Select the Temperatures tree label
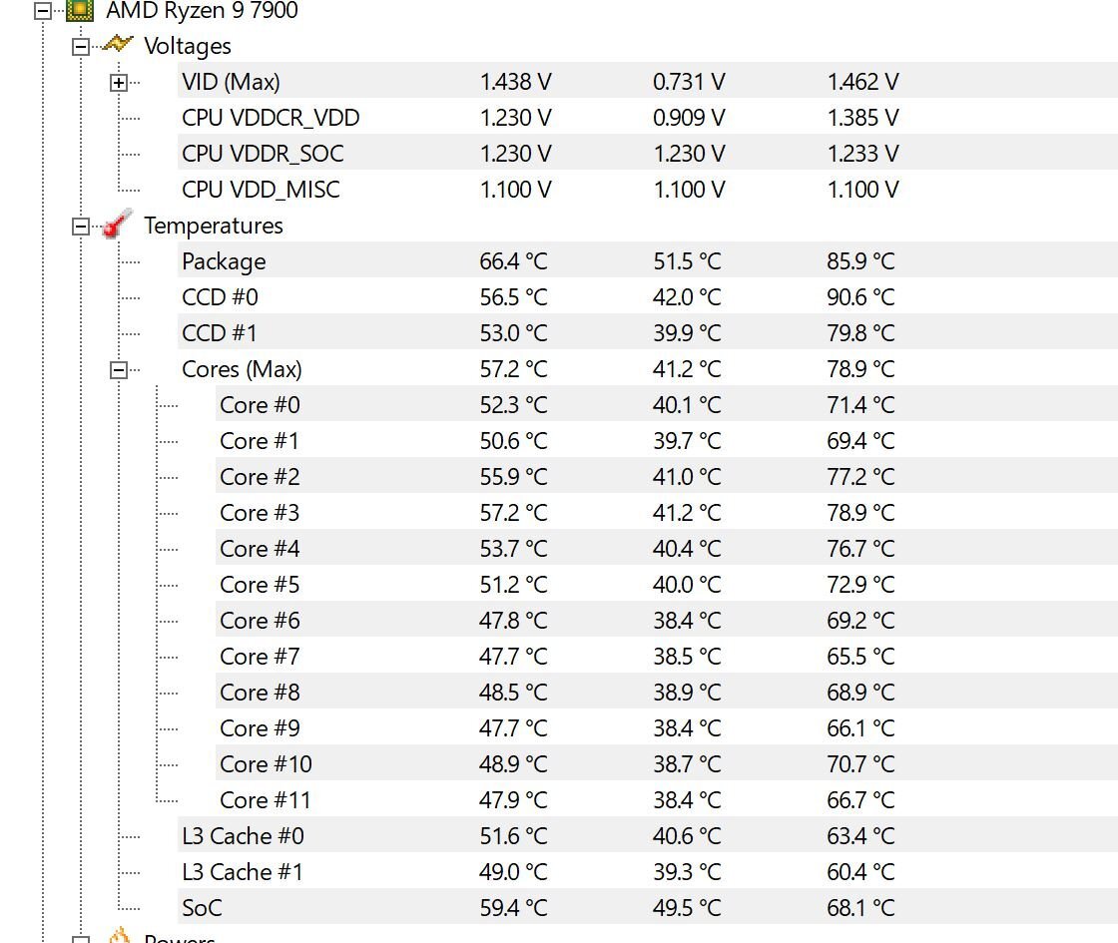 (214, 226)
